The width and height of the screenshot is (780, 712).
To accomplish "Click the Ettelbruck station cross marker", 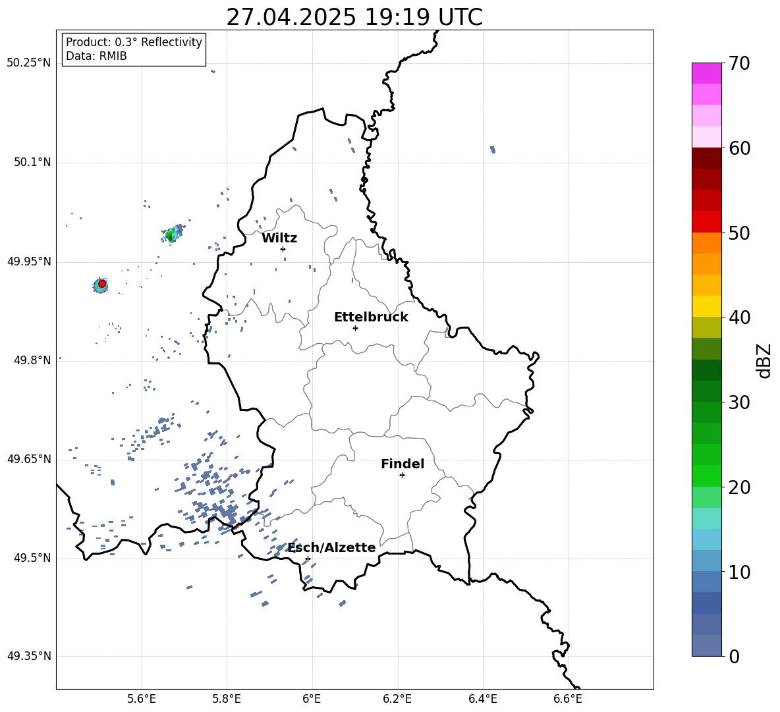I will [355, 328].
